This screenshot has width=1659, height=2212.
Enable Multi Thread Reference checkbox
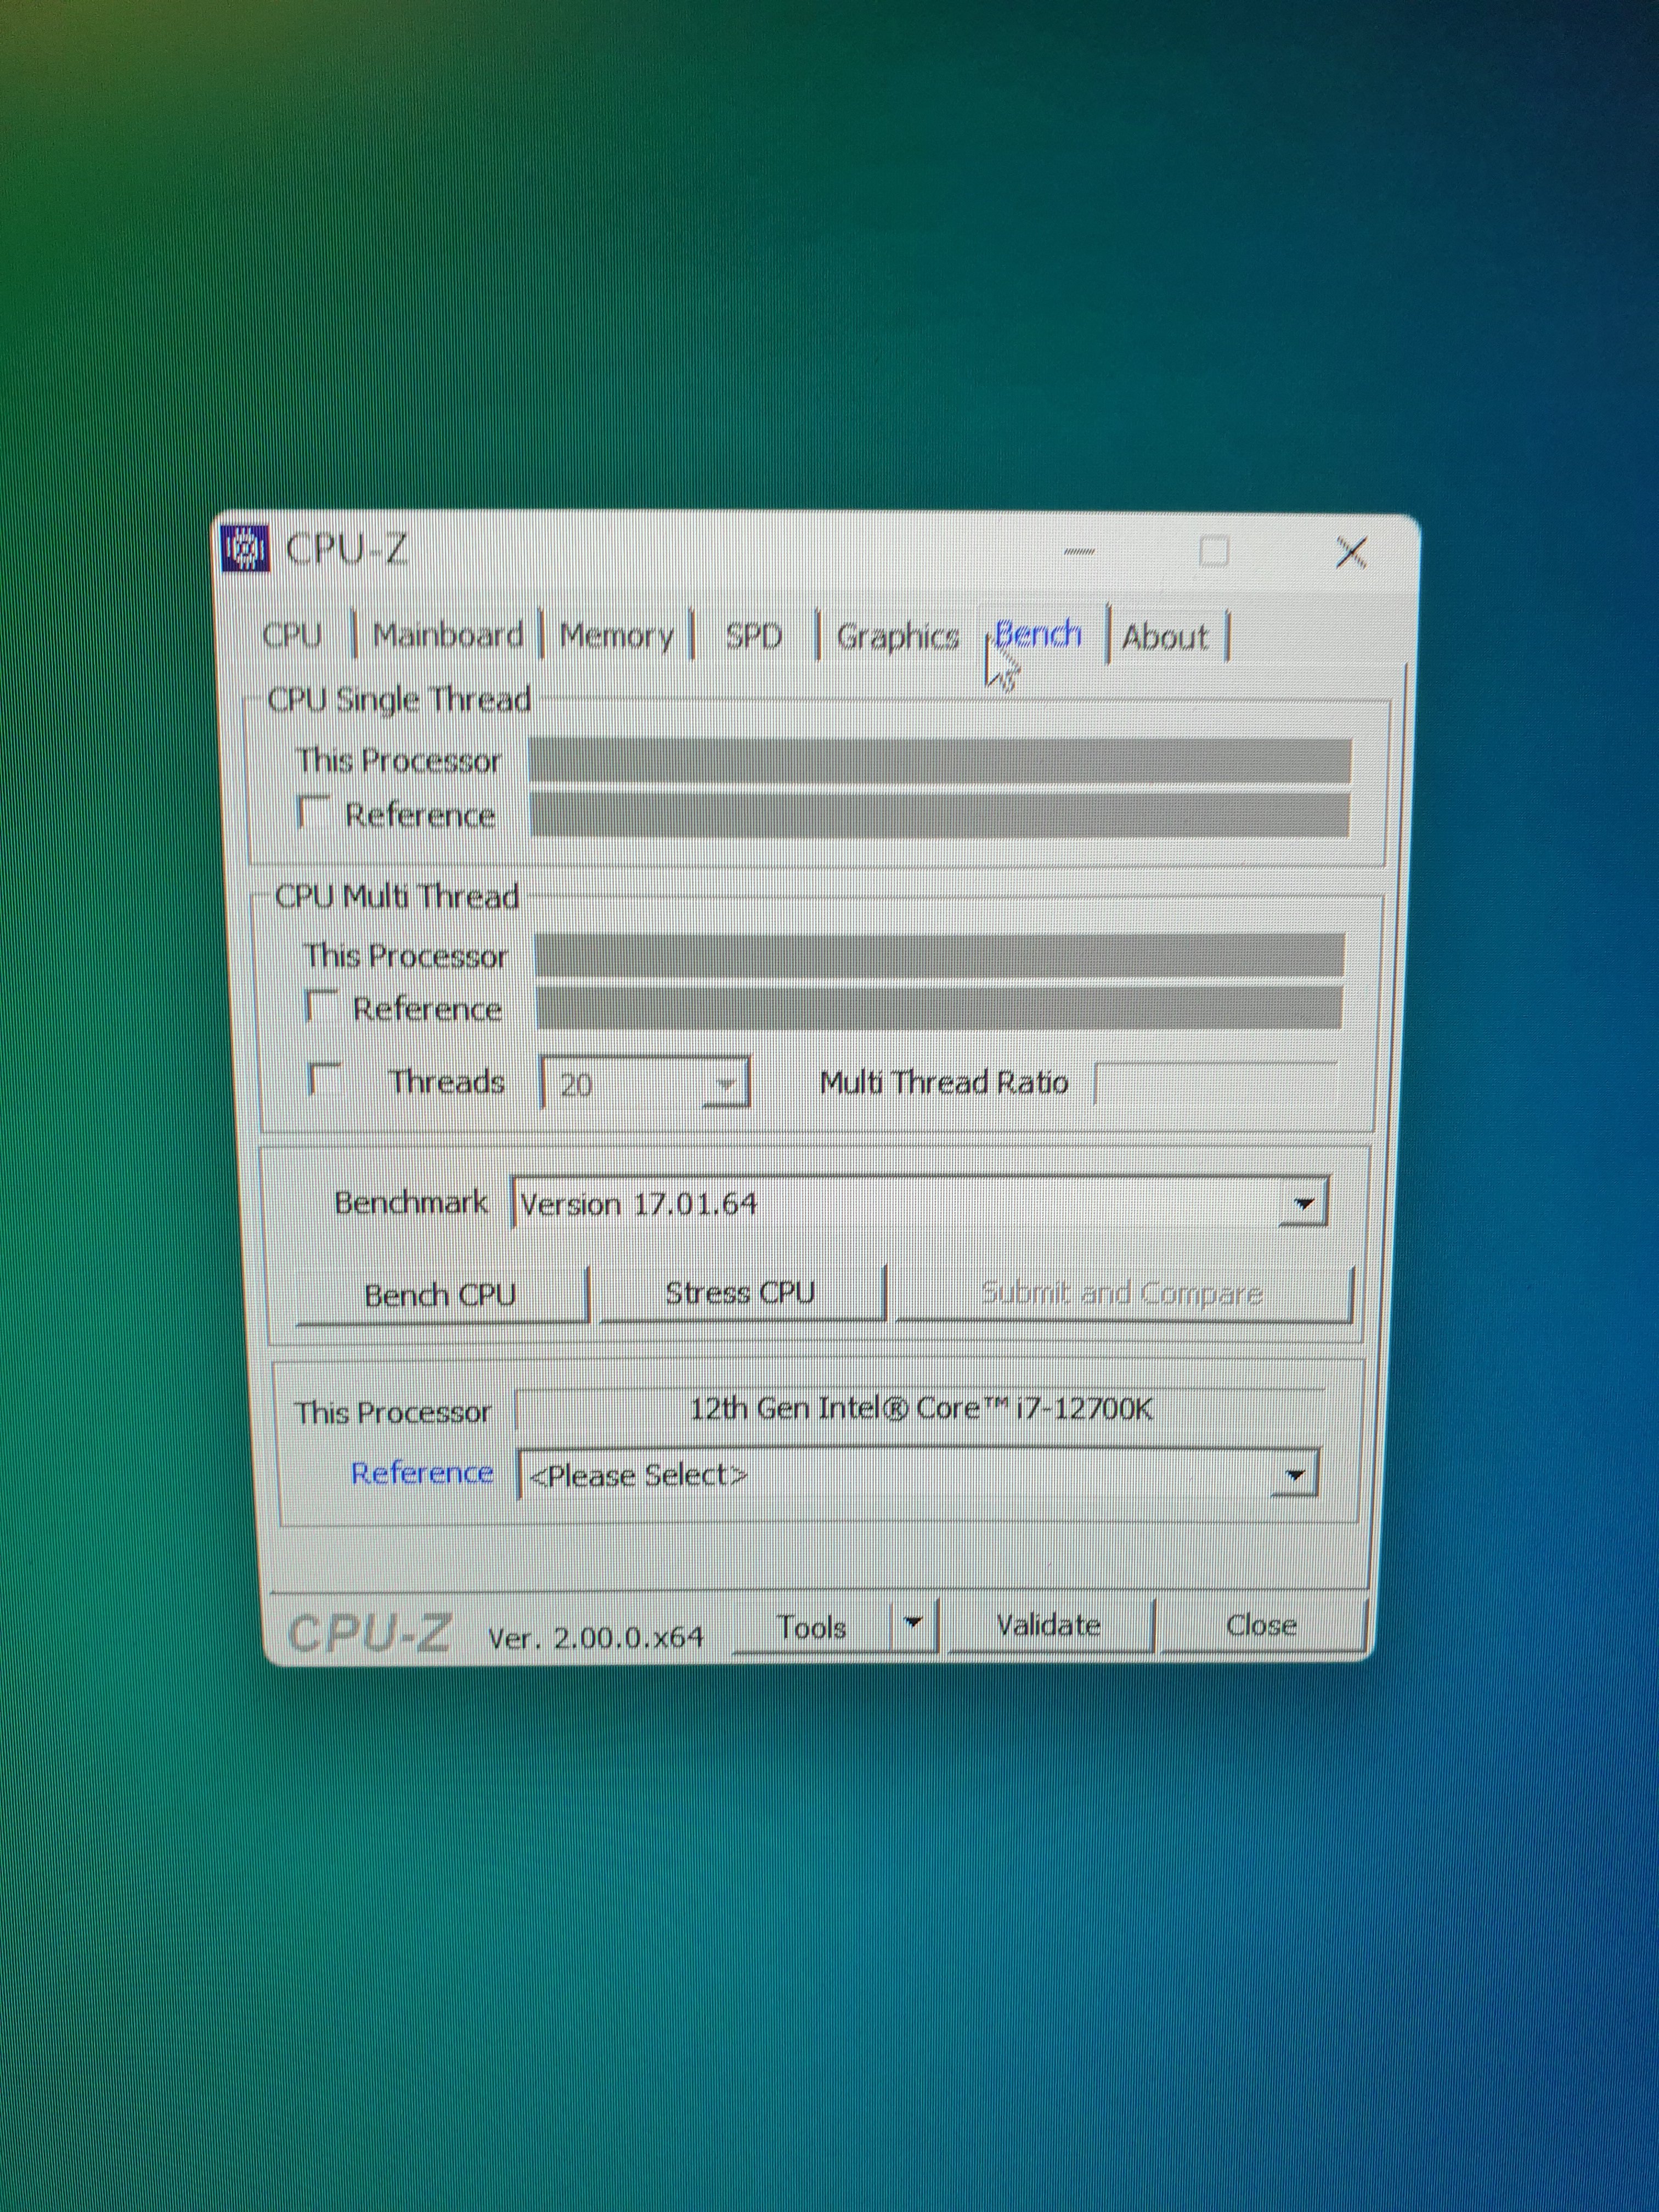pos(321,1006)
